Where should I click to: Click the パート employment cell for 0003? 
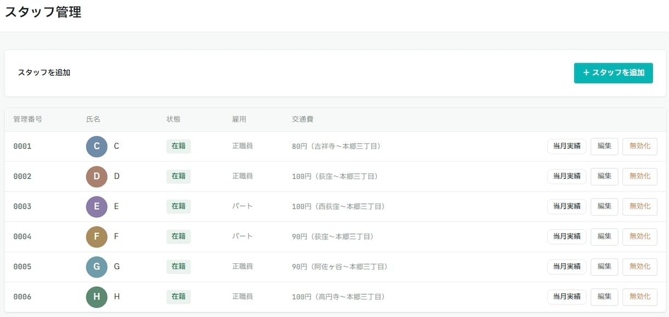point(242,207)
